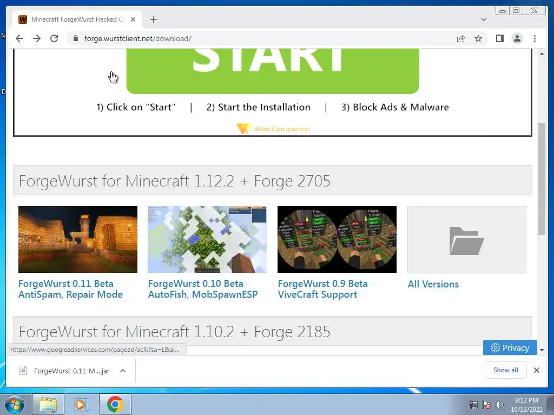
Task: Click the scrollbar down arrow
Action: tap(542, 350)
